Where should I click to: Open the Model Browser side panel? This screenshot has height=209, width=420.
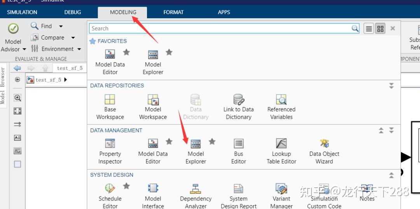(x=3, y=85)
